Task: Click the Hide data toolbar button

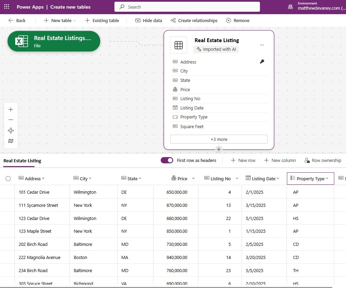Action: click(149, 20)
